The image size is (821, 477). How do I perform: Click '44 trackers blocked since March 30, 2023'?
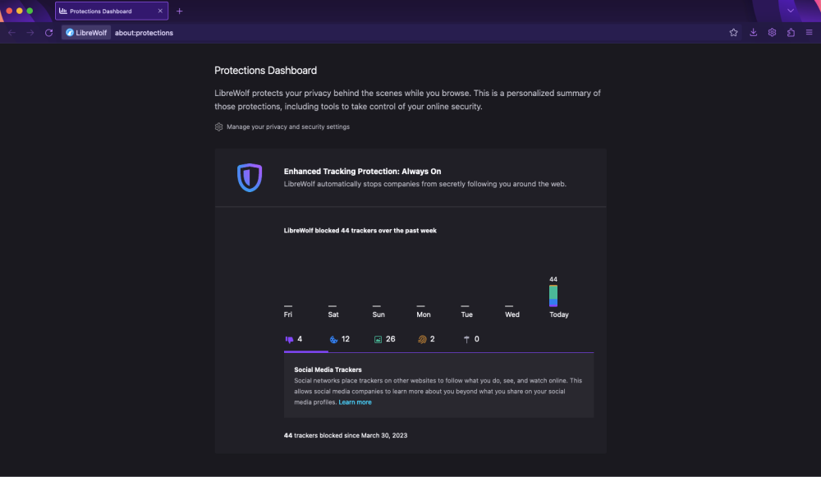pyautogui.click(x=346, y=435)
